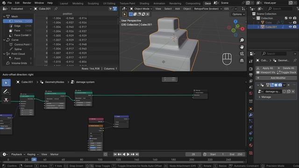Collapse the Mesh group in spreadsheet
The height and width of the screenshot is (168, 299).
[4, 17]
